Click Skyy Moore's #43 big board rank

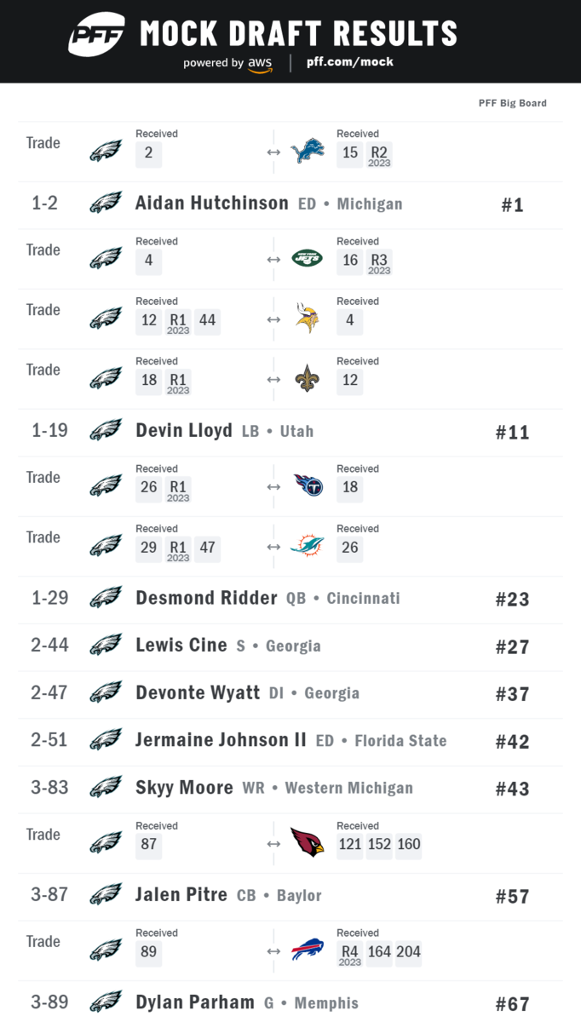(x=512, y=789)
